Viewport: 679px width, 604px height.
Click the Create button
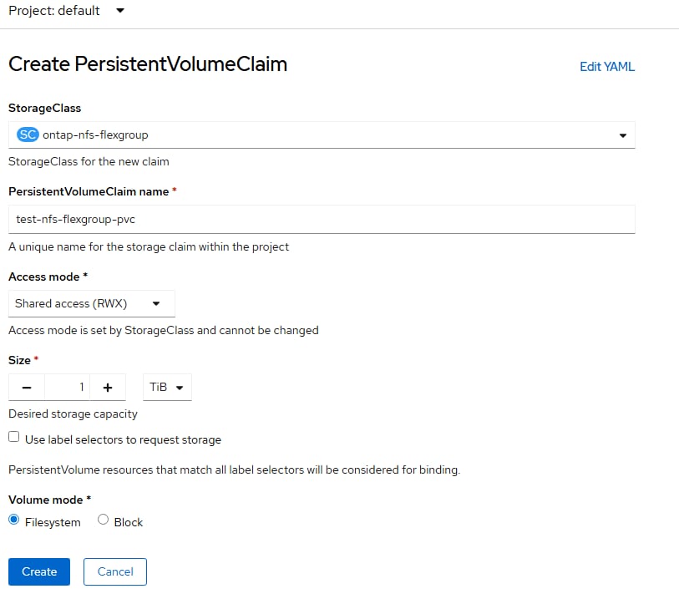(x=39, y=571)
